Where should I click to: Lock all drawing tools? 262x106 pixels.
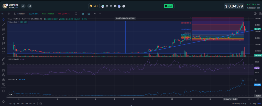point(3,80)
